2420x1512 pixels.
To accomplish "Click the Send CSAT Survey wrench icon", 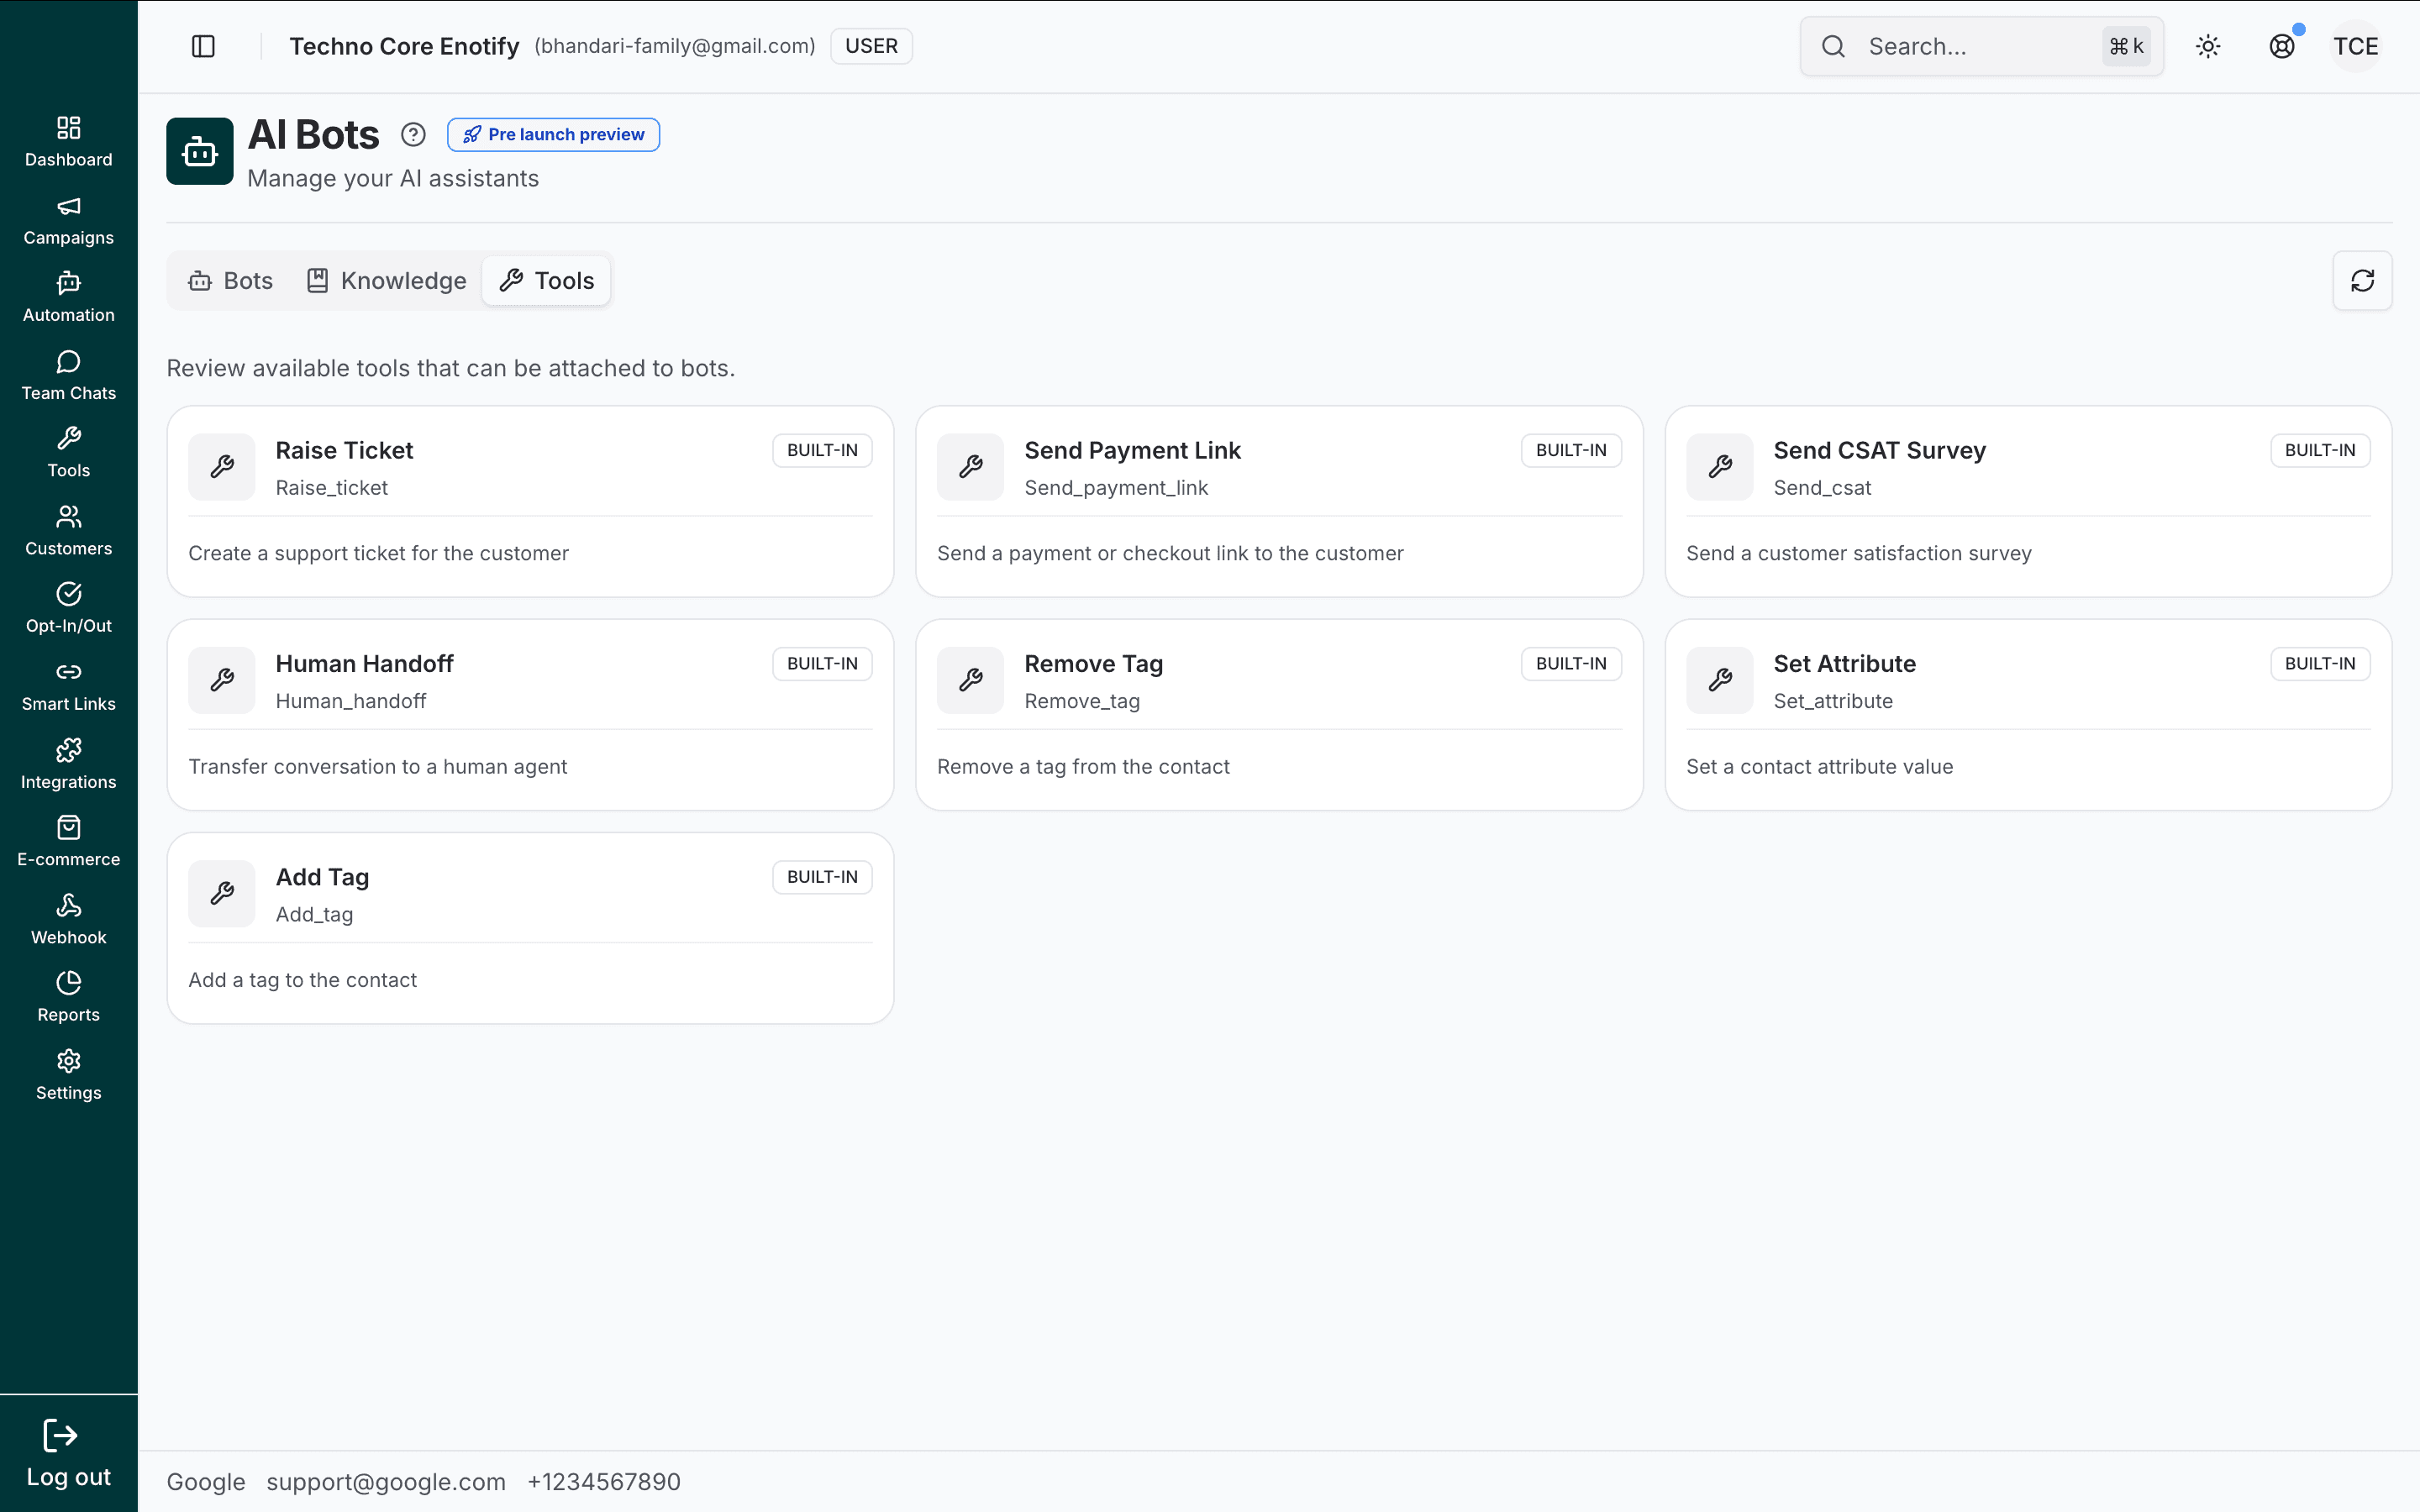I will click(x=1720, y=467).
